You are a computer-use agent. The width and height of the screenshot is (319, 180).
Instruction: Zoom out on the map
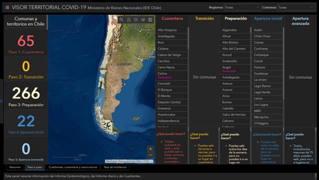pos(150,155)
